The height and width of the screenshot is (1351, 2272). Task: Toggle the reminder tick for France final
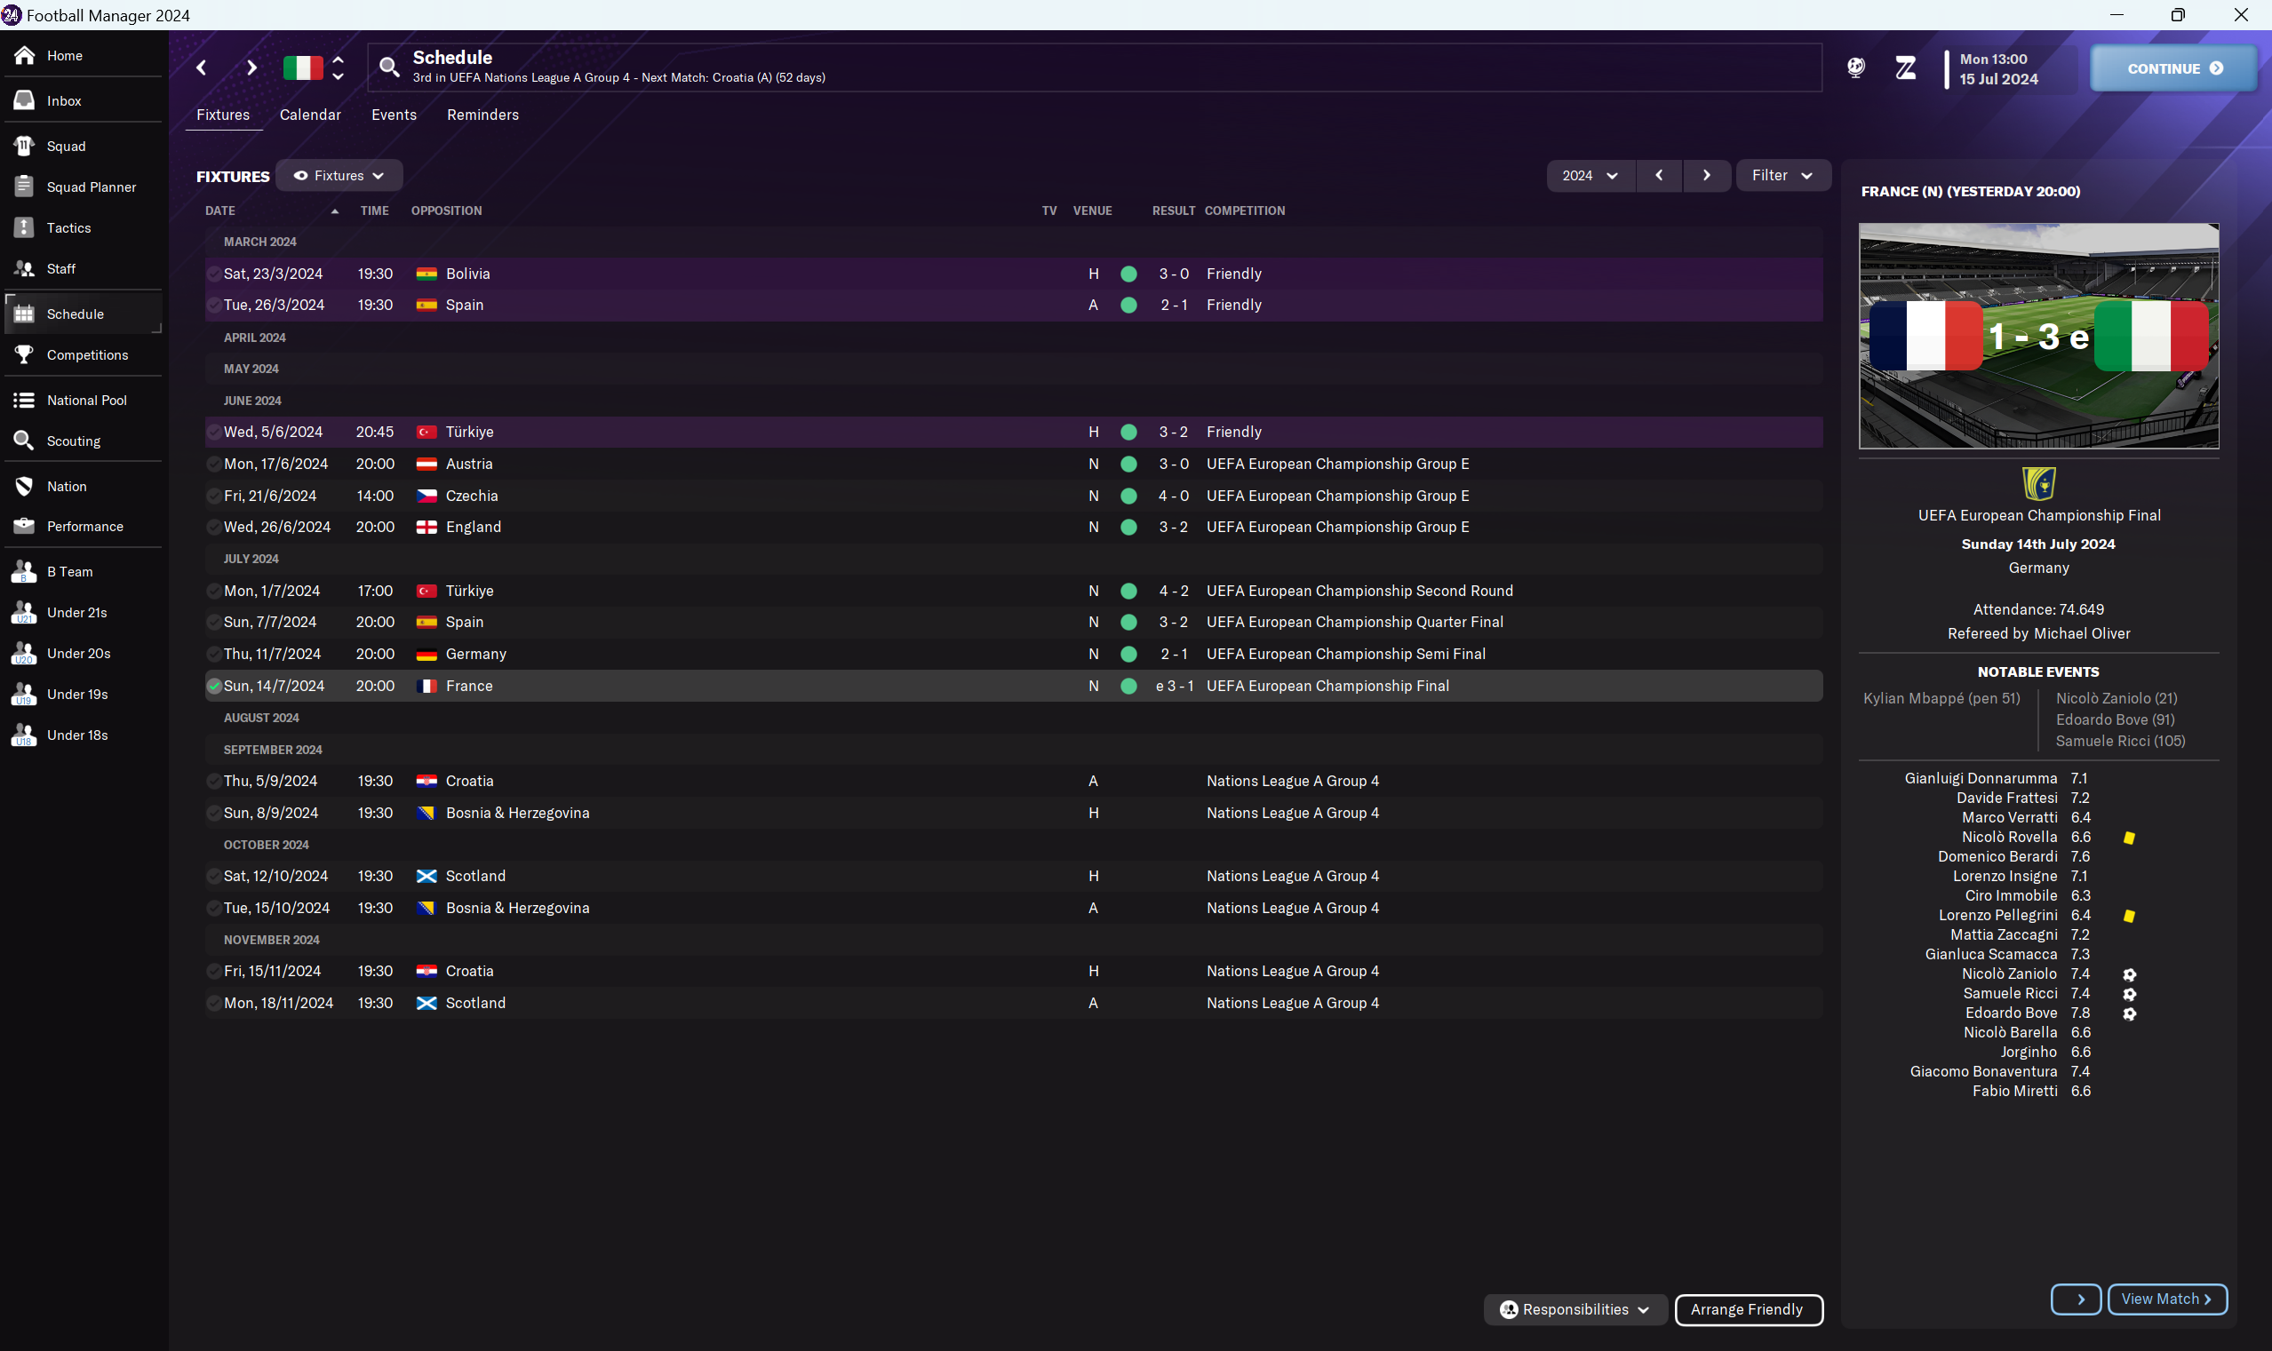point(214,687)
